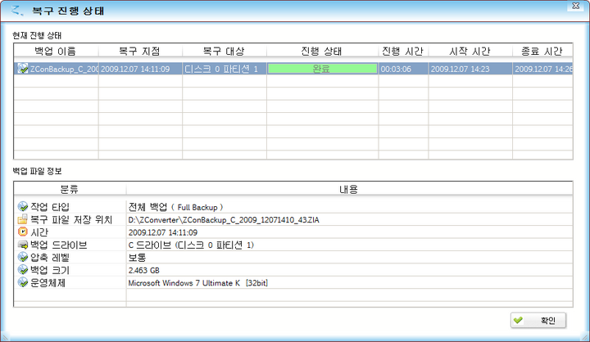Sort by 백업 이름 column header
This screenshot has height=342, width=590.
click(56, 51)
